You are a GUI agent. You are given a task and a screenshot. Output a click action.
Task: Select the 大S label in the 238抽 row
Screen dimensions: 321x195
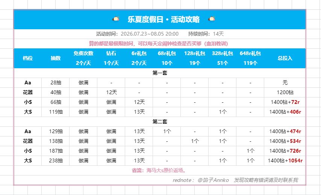point(28,161)
